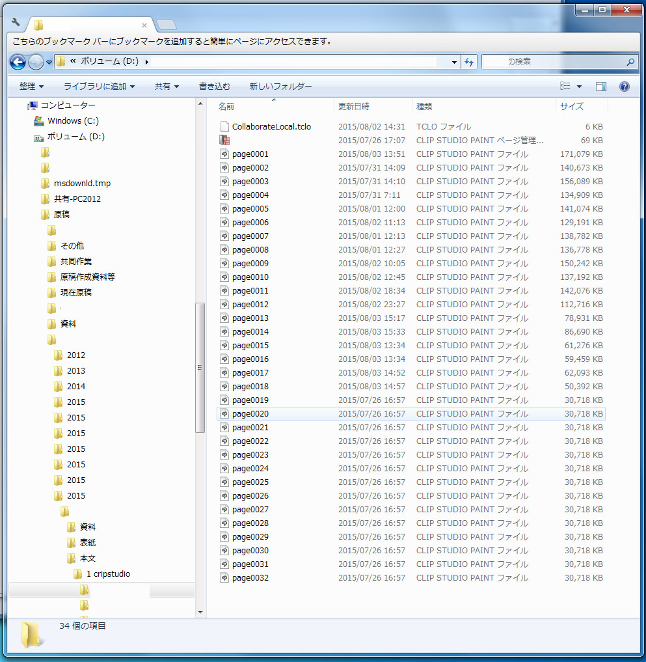The height and width of the screenshot is (662, 646).
Task: Select Windows (C:) drive in tree
Action: click(73, 120)
